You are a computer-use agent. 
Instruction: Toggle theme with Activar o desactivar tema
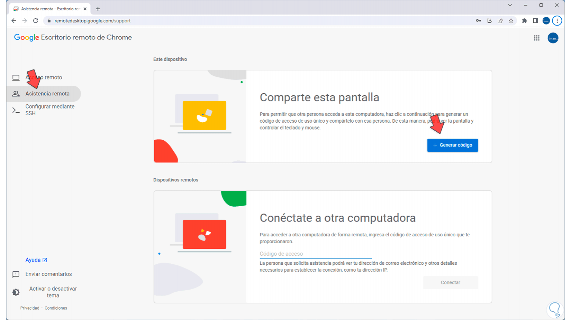53,292
